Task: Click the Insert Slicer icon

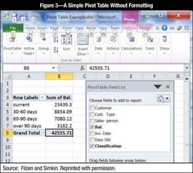Action: coord(83,40)
